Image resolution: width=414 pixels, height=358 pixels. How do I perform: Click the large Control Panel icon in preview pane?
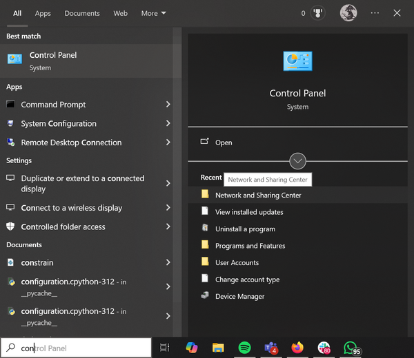297,61
